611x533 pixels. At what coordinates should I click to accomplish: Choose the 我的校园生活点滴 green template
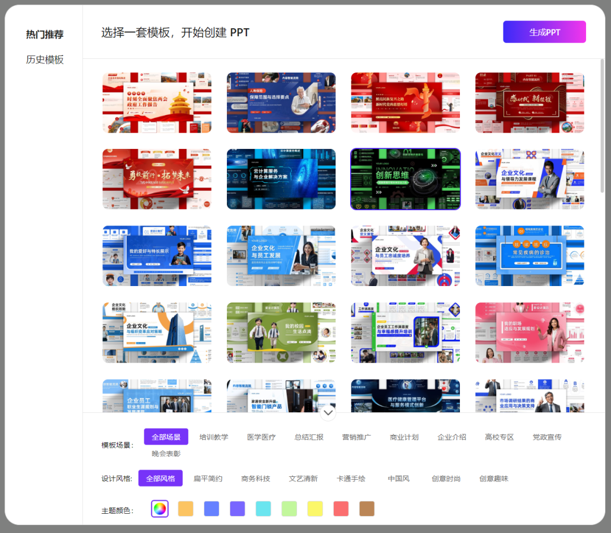pyautogui.click(x=281, y=333)
